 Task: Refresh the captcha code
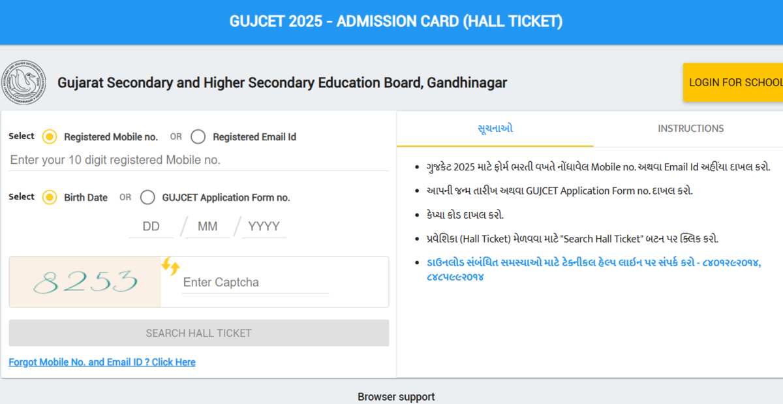pyautogui.click(x=170, y=266)
